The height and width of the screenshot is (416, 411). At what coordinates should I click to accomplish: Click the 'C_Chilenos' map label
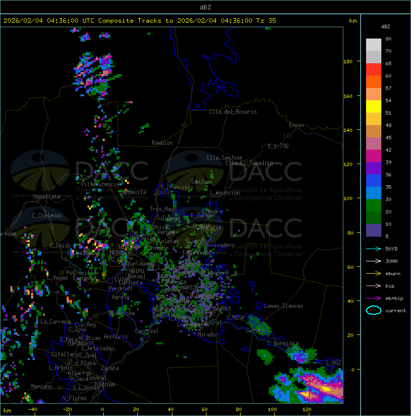(47, 215)
